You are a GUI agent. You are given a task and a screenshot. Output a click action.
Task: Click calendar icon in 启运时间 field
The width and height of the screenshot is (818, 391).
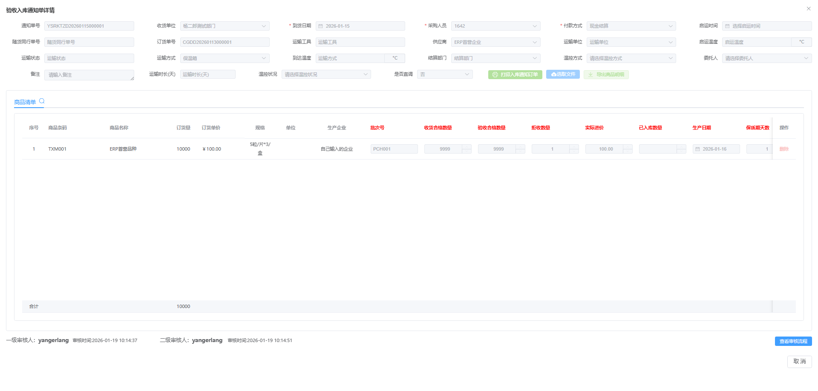(727, 26)
